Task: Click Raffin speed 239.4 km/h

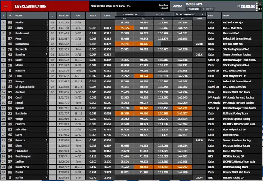Action: pyautogui.click(x=199, y=178)
